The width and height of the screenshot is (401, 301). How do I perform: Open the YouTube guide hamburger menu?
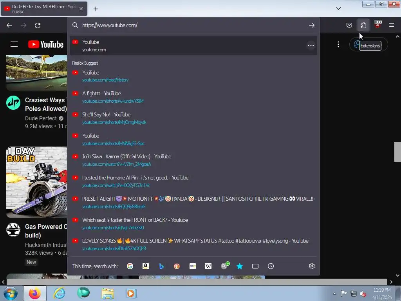14,44
